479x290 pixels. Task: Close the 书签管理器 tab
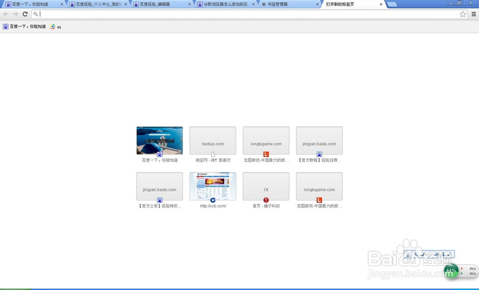pos(317,4)
